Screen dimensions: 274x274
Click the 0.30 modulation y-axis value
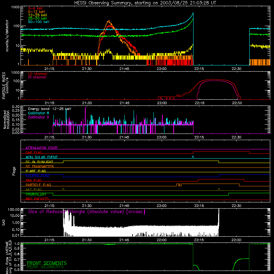pyautogui.click(x=16, y=107)
